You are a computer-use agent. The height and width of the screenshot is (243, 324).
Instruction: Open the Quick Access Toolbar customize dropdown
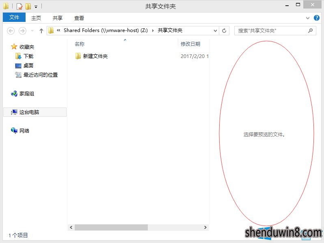click(36, 7)
